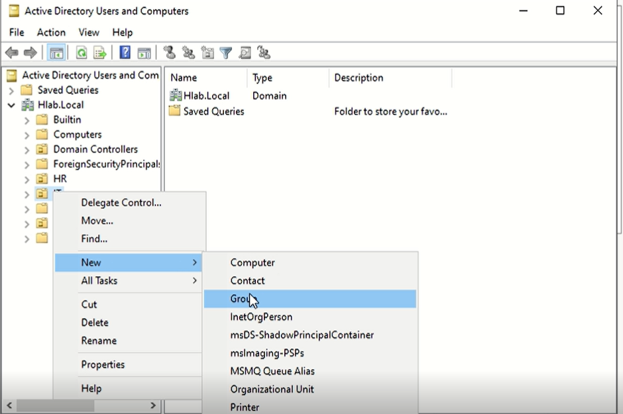Select Printer in the New submenu
Viewport: 623px width, 414px height.
click(310, 407)
